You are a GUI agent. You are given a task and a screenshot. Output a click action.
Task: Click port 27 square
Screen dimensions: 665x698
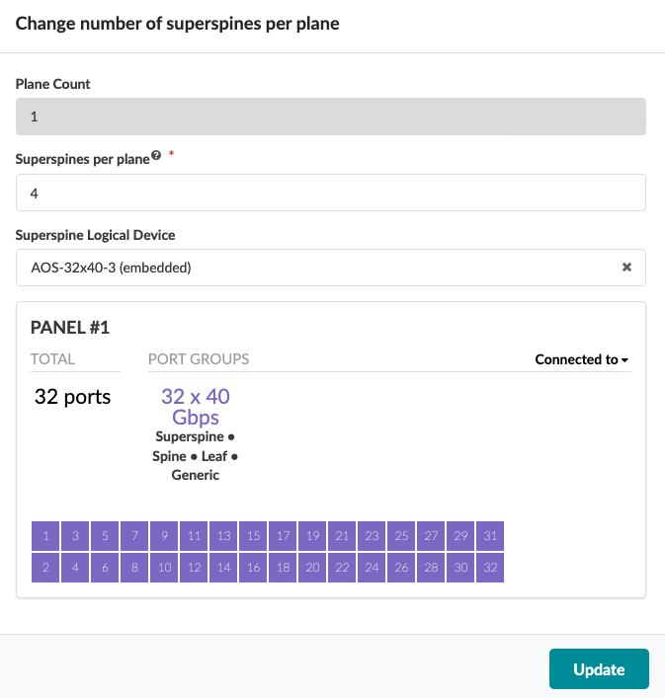point(431,536)
